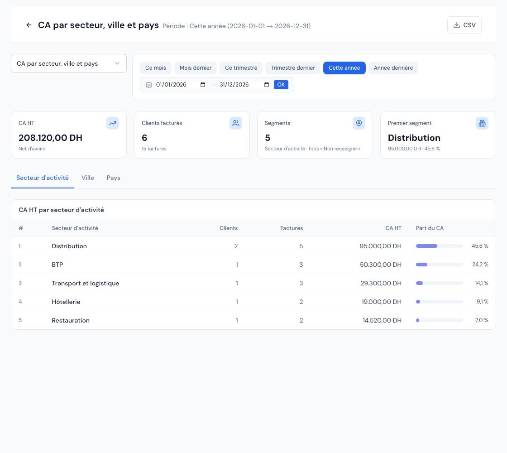Click the BTP share progress bar
This screenshot has width=507, height=453.
click(x=440, y=265)
